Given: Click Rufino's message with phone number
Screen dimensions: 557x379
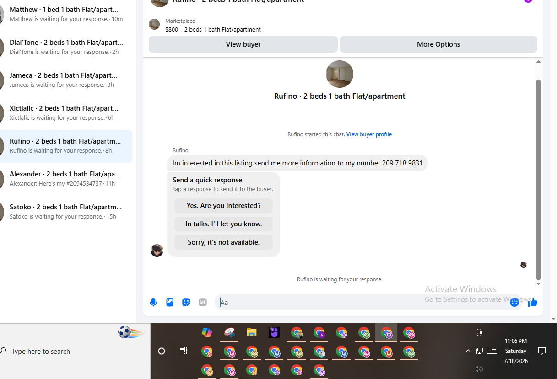Looking at the screenshot, I should [297, 163].
